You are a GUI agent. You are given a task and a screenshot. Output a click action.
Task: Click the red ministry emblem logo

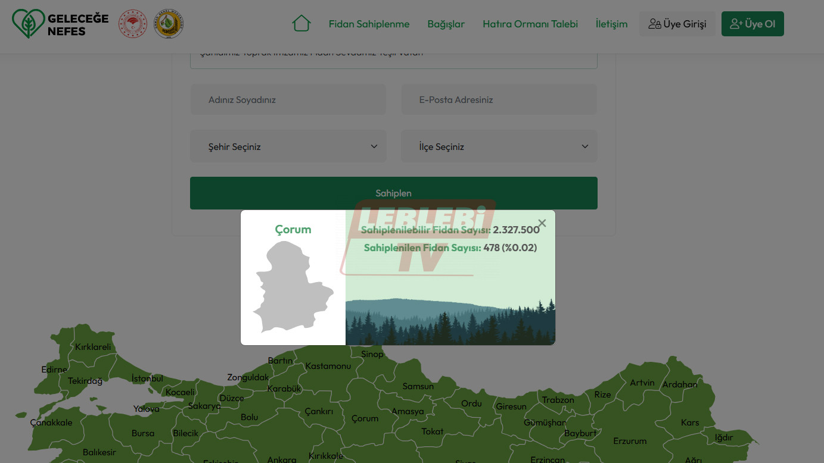133,24
